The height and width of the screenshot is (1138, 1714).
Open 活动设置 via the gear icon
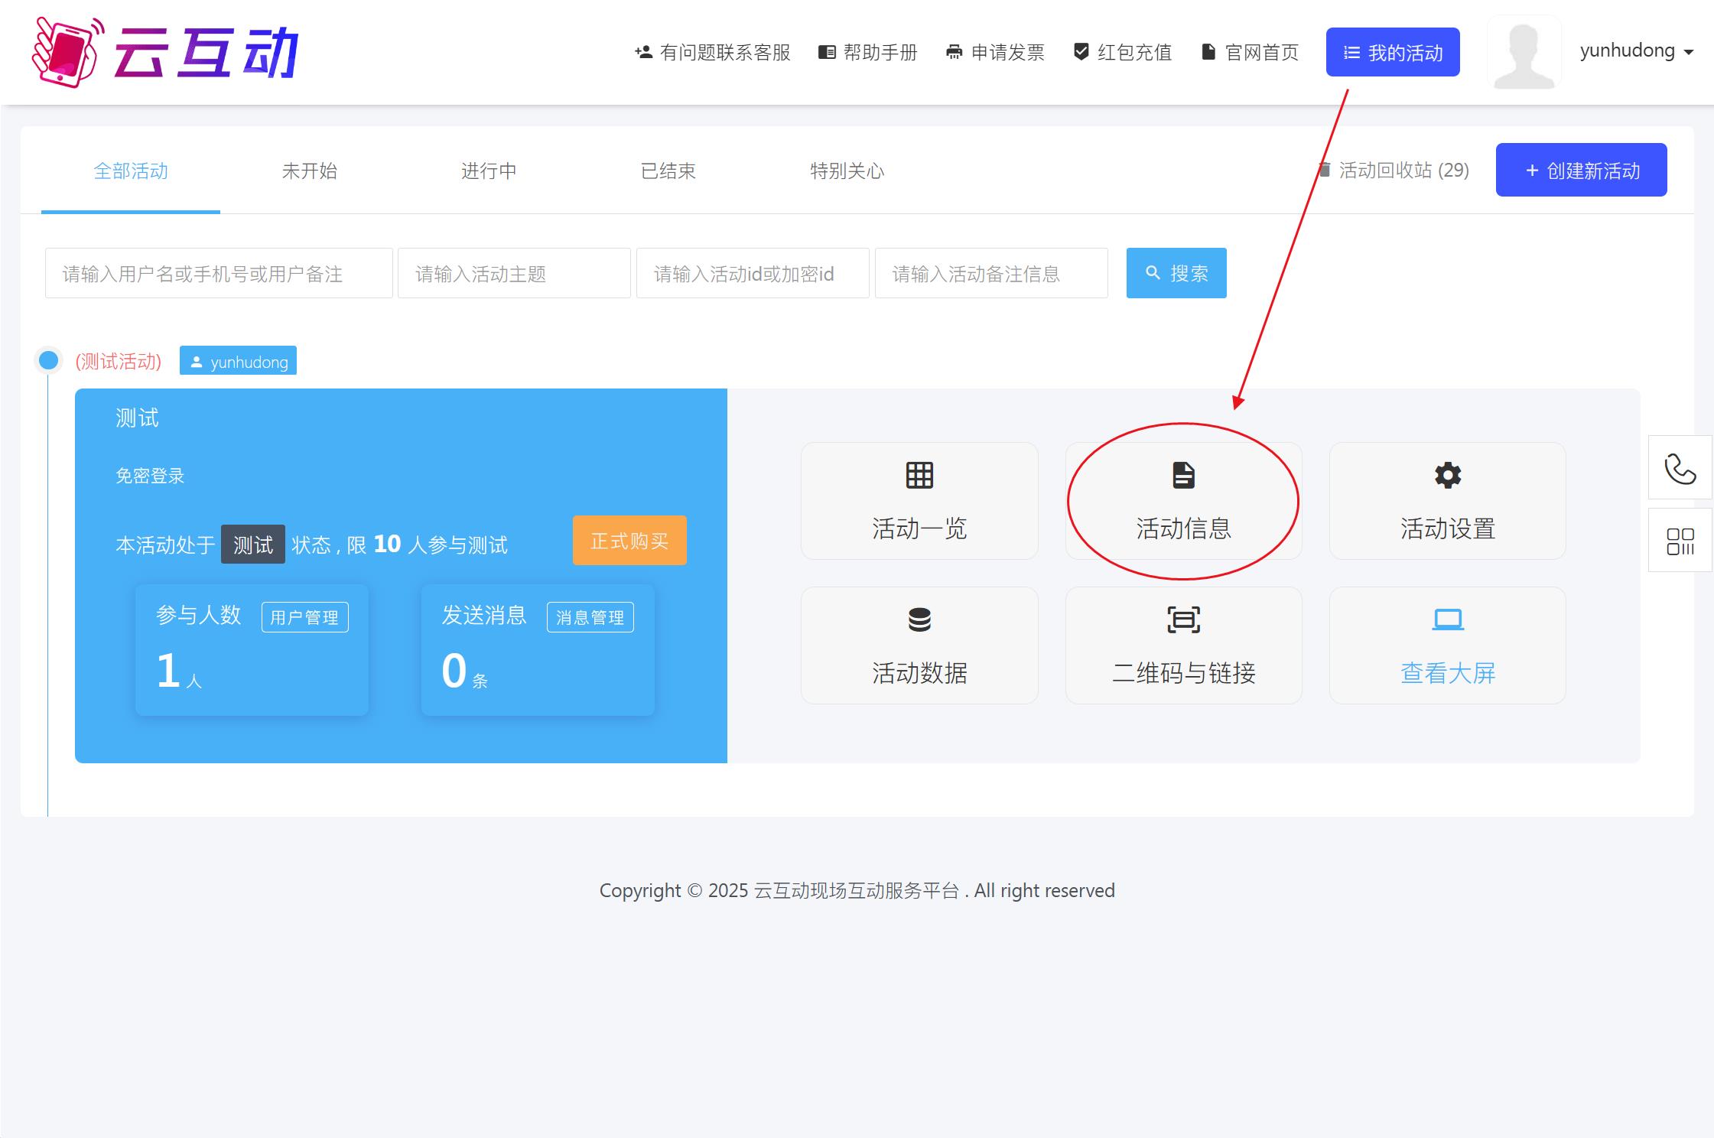[1447, 476]
